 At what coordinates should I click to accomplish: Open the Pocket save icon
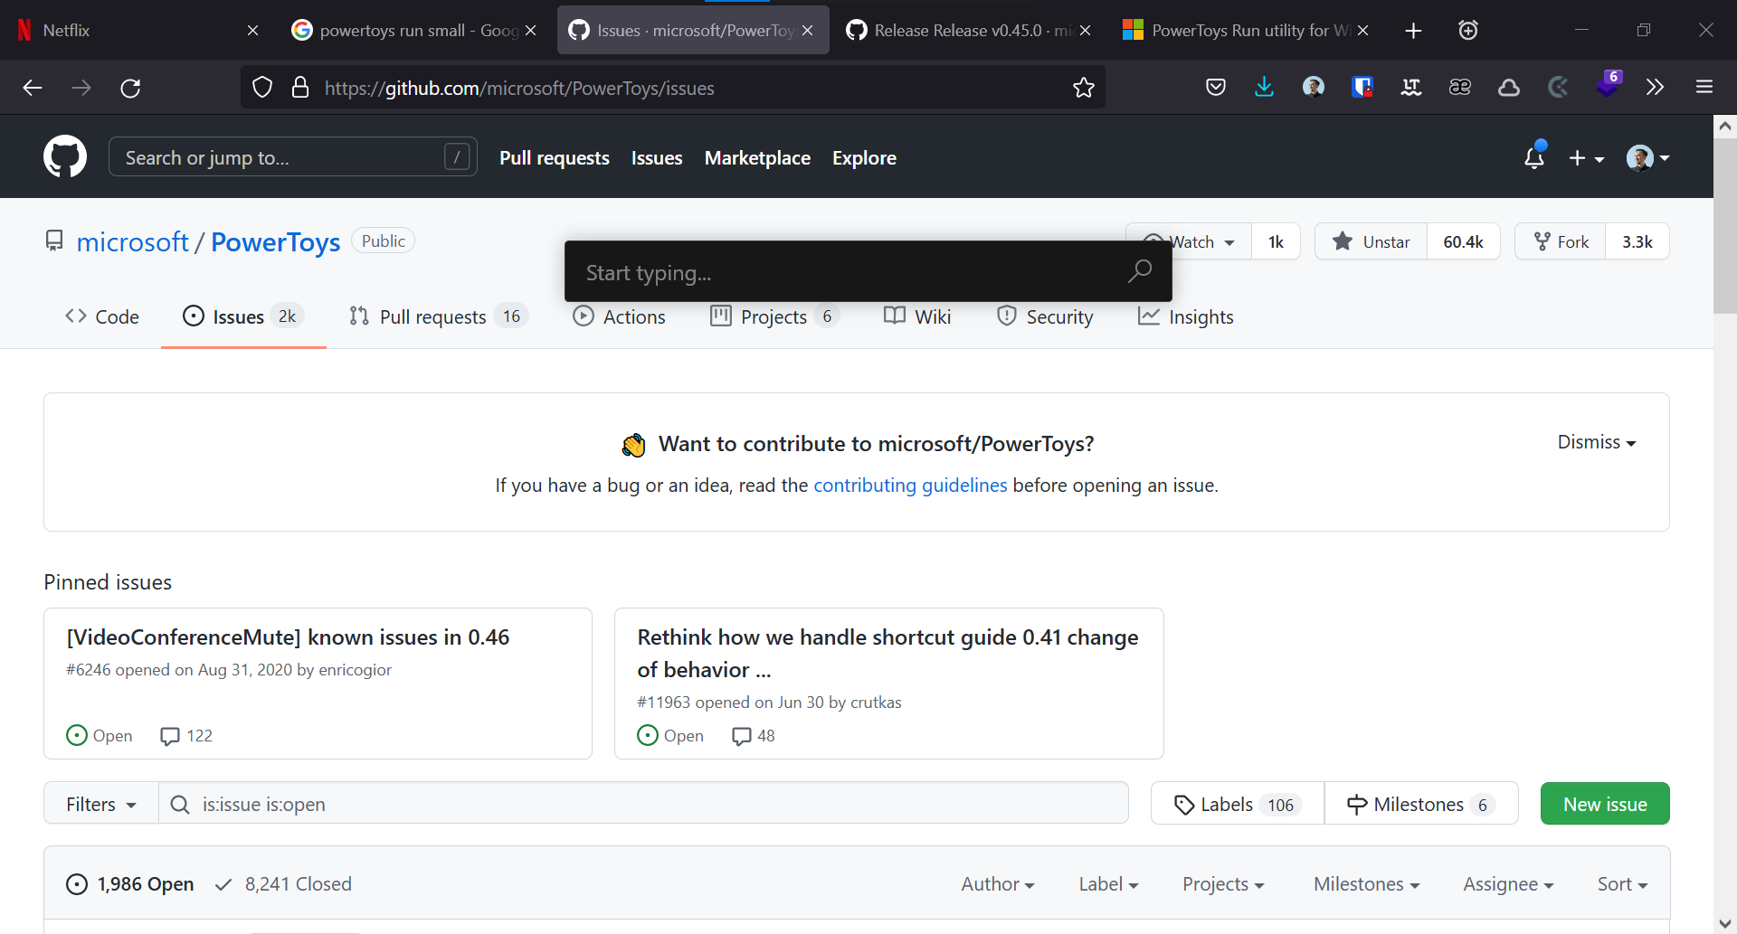tap(1216, 88)
